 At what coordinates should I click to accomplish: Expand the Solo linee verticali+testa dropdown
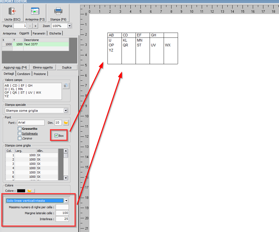pyautogui.click(x=66, y=201)
